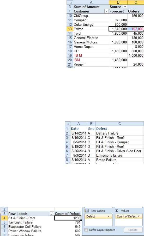Image resolution: width=144 pixels, height=236 pixels.
Task: Select row 19 header for I B M
Action: click(x=70, y=55)
